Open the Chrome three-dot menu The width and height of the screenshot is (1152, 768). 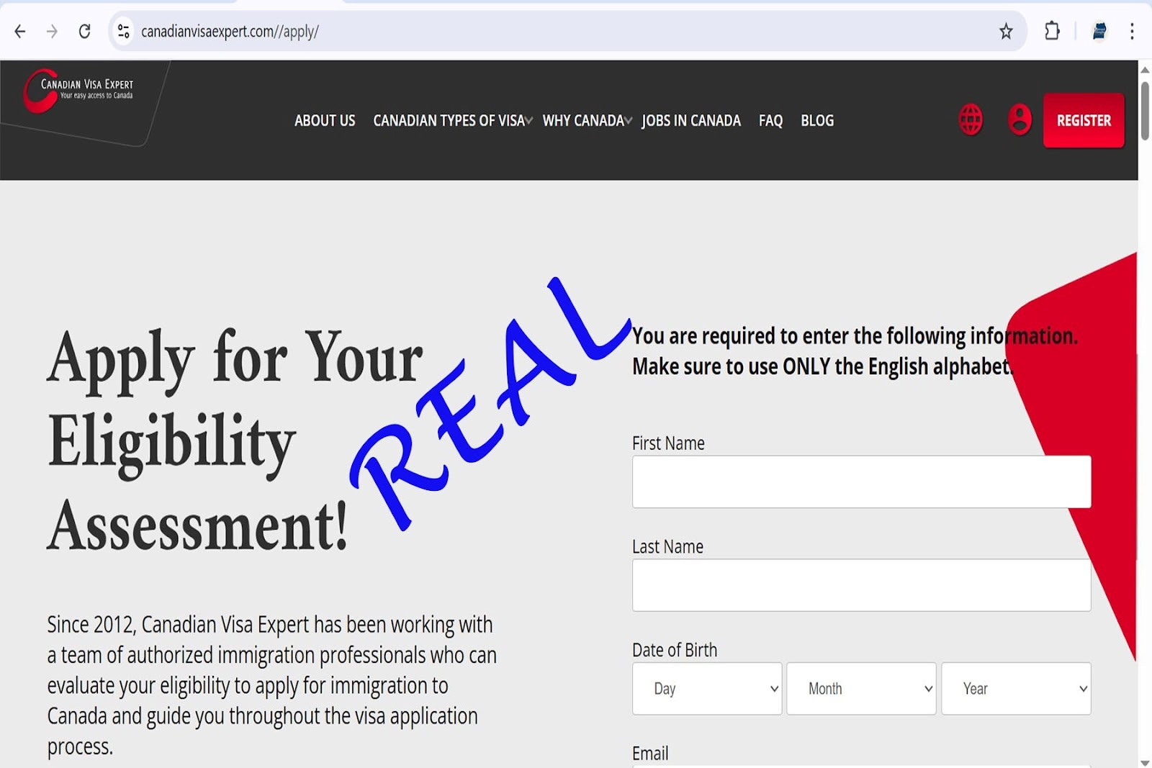pos(1132,31)
